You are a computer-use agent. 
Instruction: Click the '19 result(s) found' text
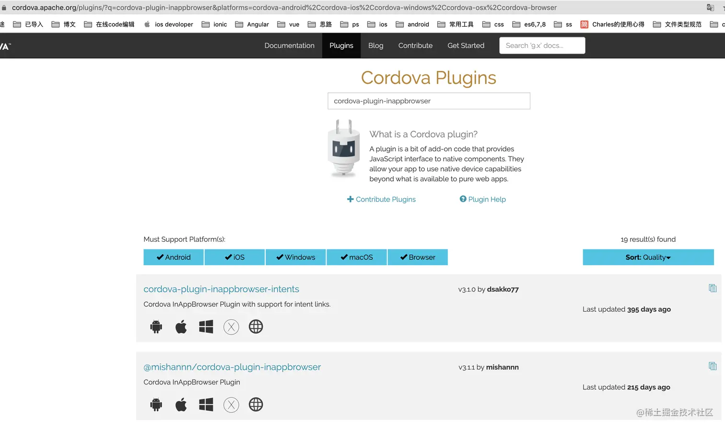(x=648, y=239)
